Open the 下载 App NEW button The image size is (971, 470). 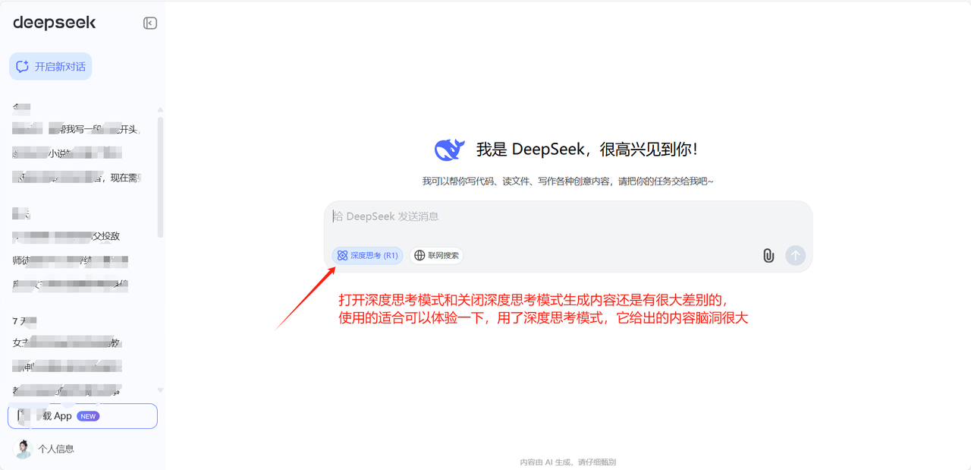tap(83, 416)
